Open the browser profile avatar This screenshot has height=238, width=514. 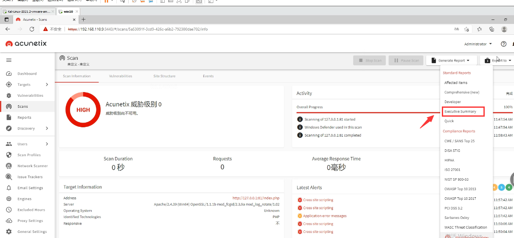[504, 29]
